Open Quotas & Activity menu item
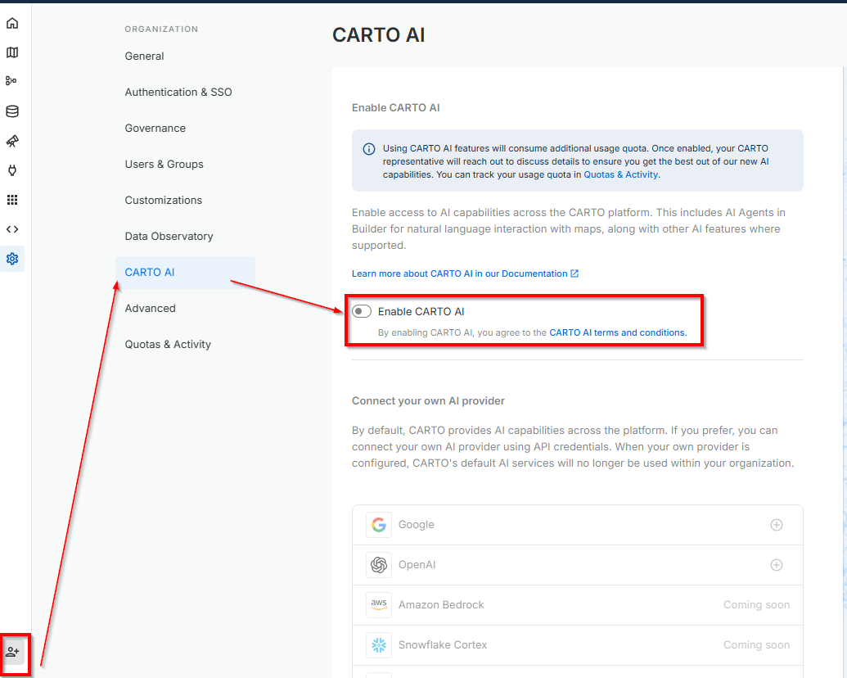The height and width of the screenshot is (678, 847). point(168,345)
